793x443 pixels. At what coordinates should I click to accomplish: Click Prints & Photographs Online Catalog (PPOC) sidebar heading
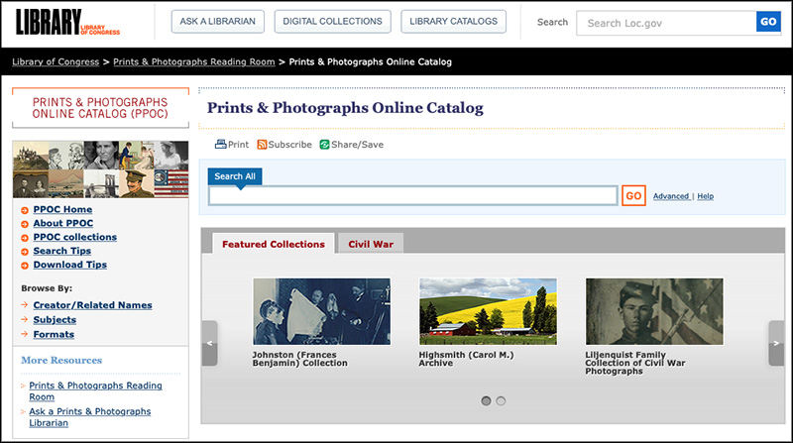tap(100, 108)
